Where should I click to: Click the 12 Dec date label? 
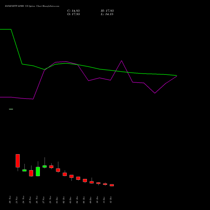[111, 199]
